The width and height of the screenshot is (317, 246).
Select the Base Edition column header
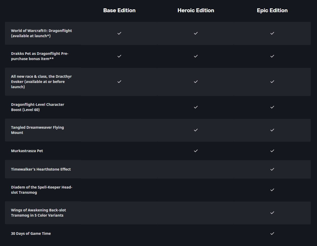point(119,10)
